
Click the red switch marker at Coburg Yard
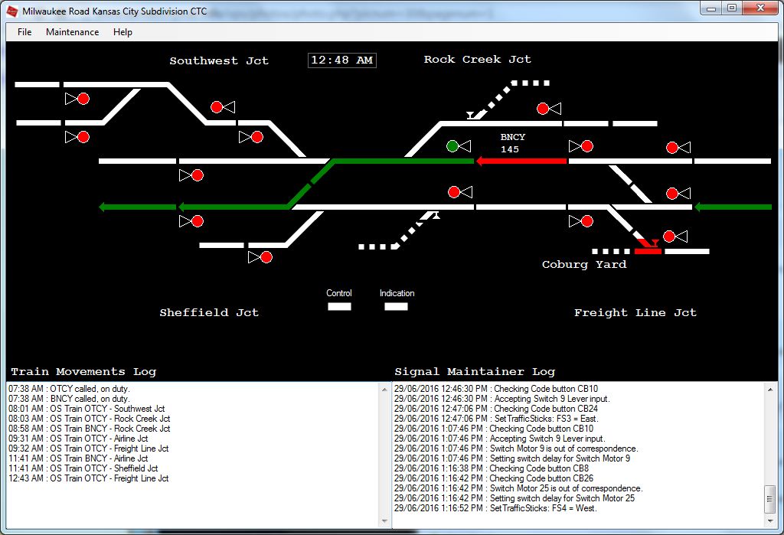pos(655,243)
